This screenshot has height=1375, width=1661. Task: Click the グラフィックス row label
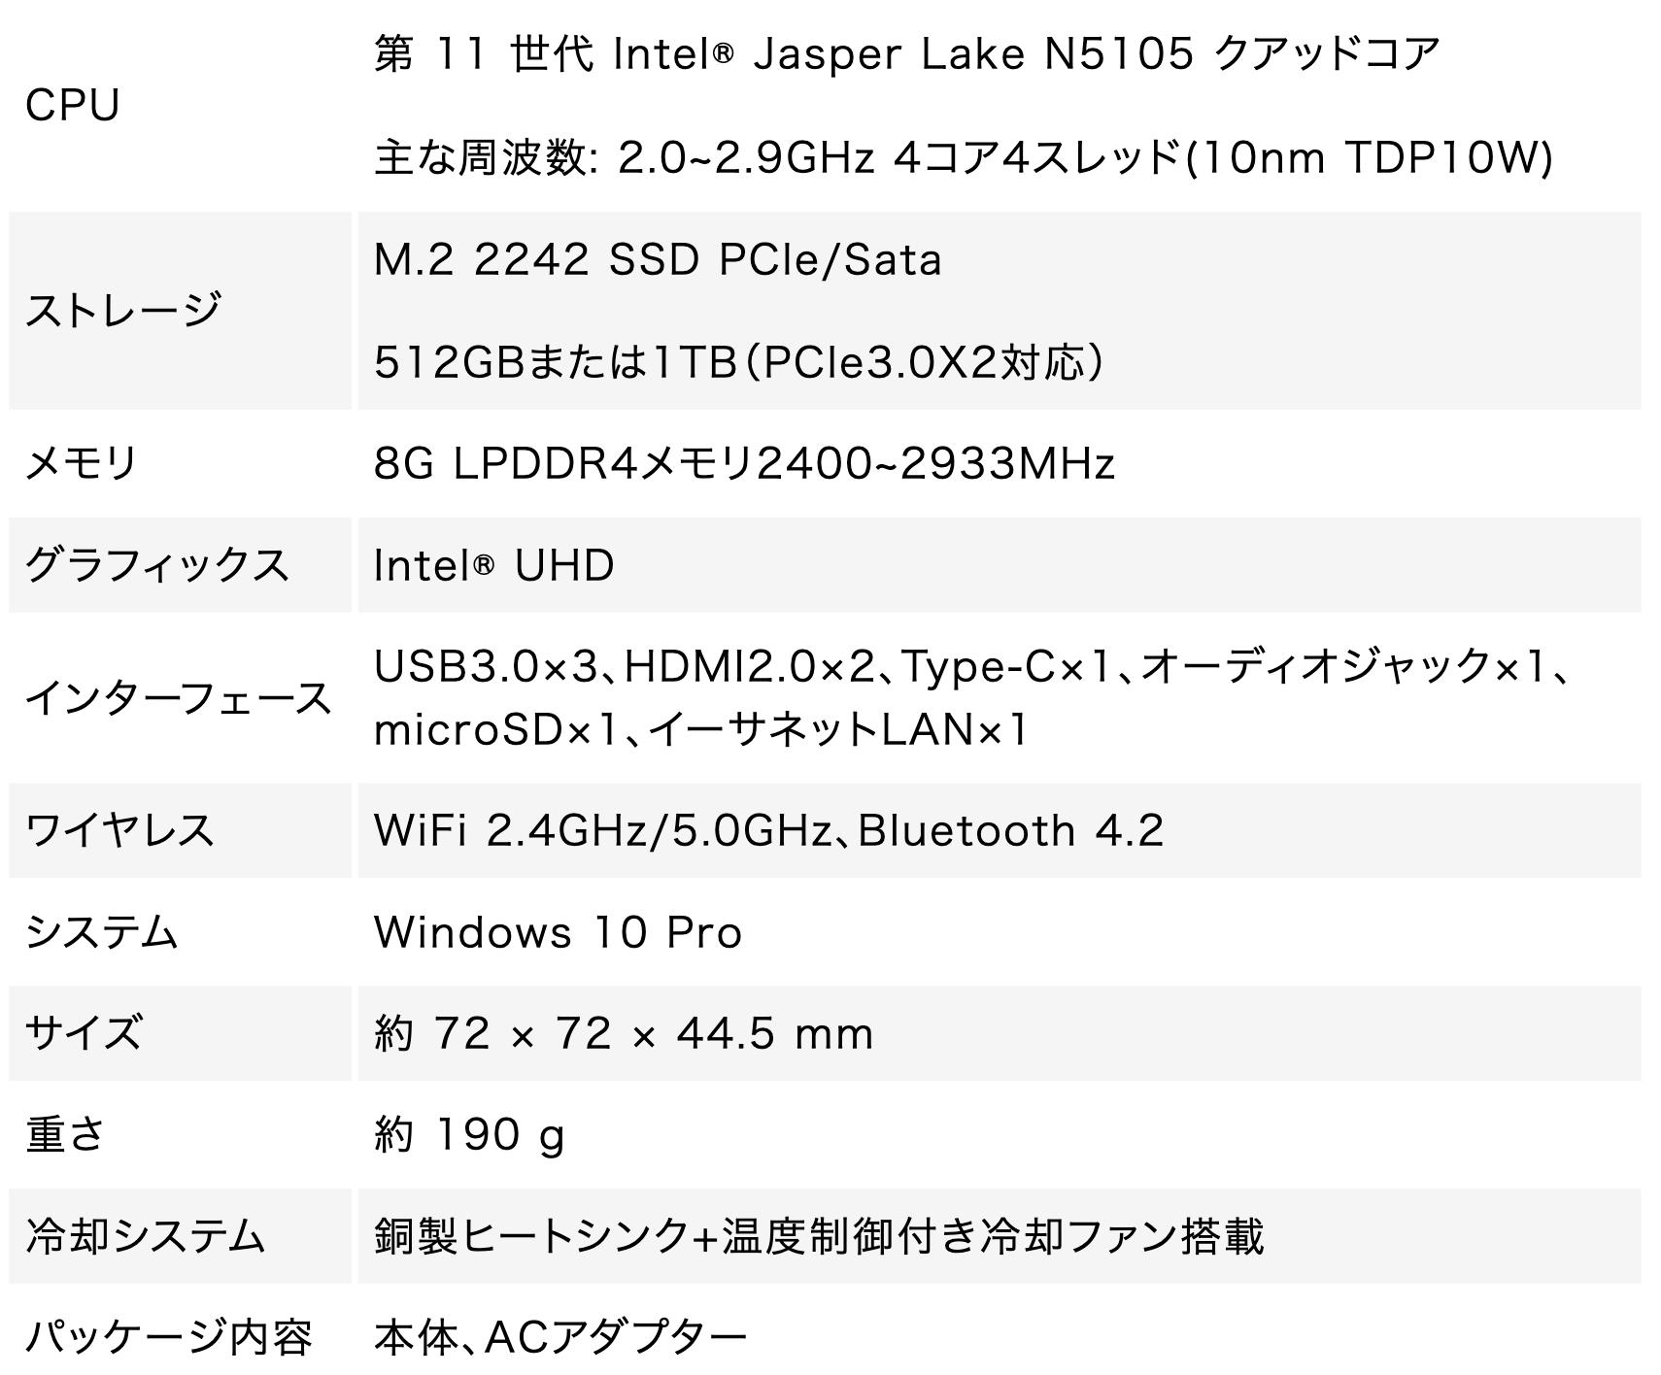pyautogui.click(x=157, y=565)
